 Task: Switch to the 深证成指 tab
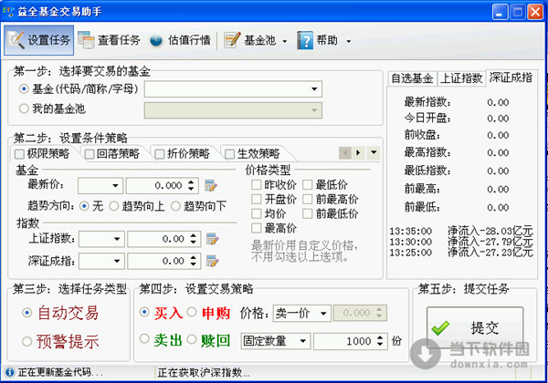coord(511,78)
